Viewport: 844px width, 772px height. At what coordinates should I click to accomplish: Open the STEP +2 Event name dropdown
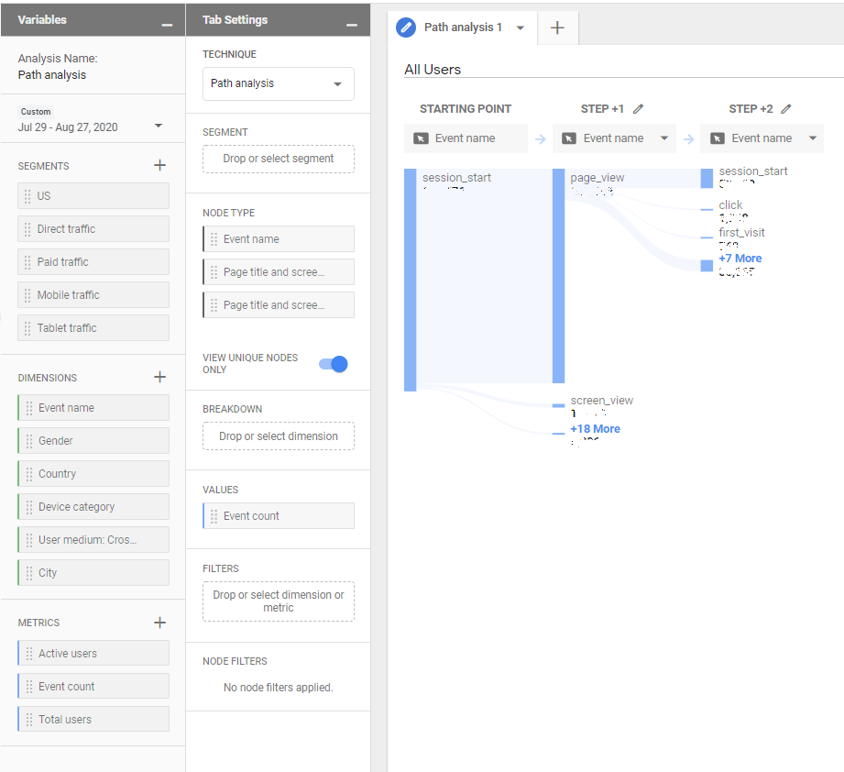(813, 138)
